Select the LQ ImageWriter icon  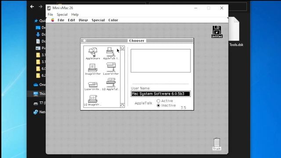pyautogui.click(x=93, y=101)
